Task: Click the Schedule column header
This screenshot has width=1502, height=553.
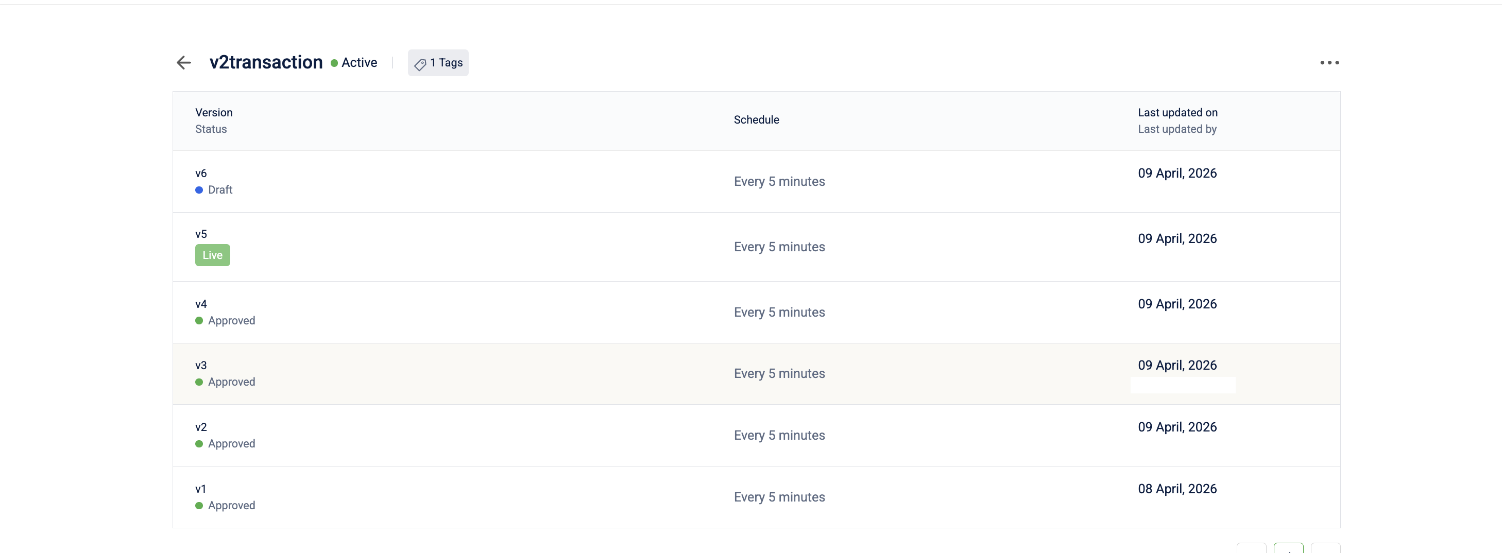Action: [x=756, y=119]
